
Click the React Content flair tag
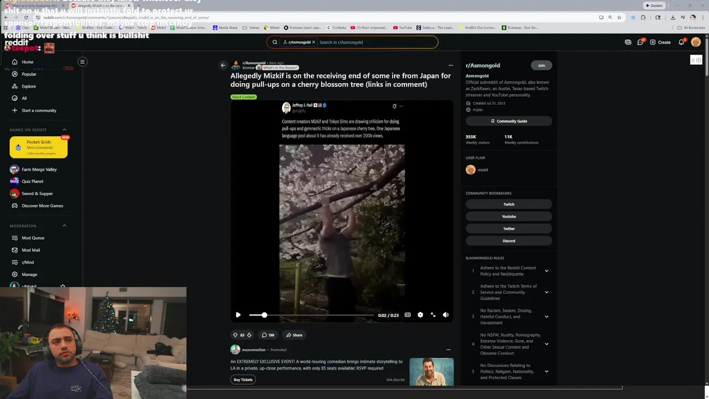244,97
